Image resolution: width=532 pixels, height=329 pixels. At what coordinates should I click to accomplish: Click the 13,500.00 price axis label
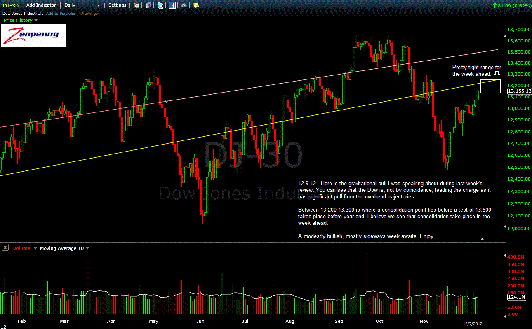coord(518,52)
